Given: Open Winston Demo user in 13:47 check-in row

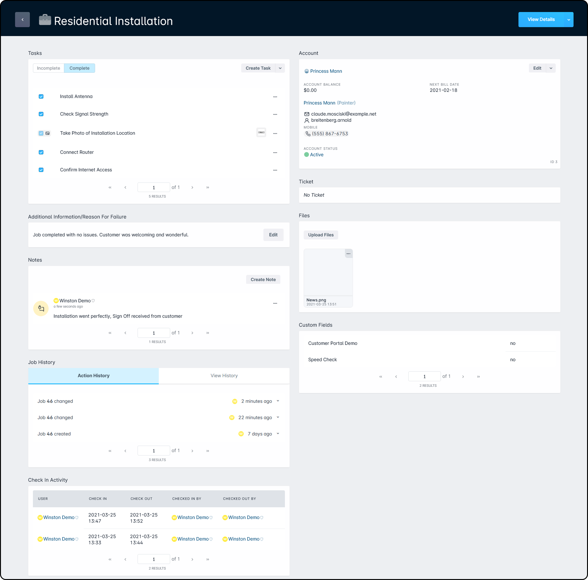Looking at the screenshot, I should [59, 517].
